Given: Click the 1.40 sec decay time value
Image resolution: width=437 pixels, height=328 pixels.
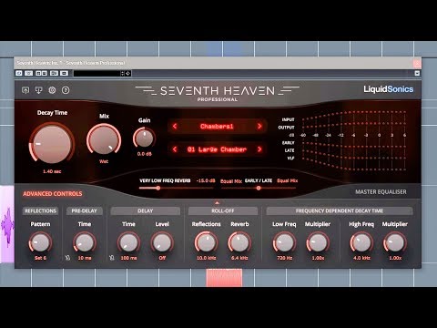Looking at the screenshot, I should (52, 171).
